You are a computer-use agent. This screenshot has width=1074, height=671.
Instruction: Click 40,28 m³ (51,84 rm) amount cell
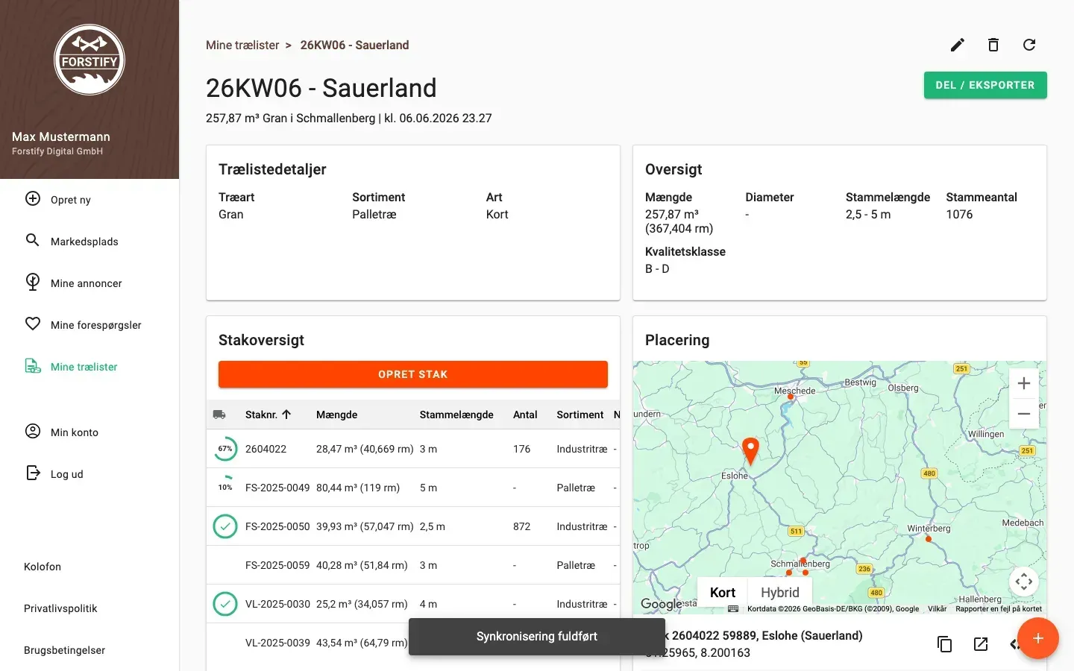coord(362,565)
